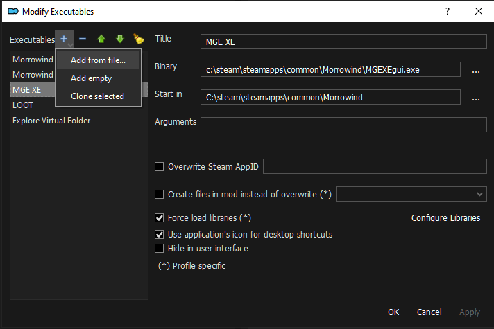Viewport: 494px width, 329px height.
Task: Select Add empty from menu
Action: [91, 78]
